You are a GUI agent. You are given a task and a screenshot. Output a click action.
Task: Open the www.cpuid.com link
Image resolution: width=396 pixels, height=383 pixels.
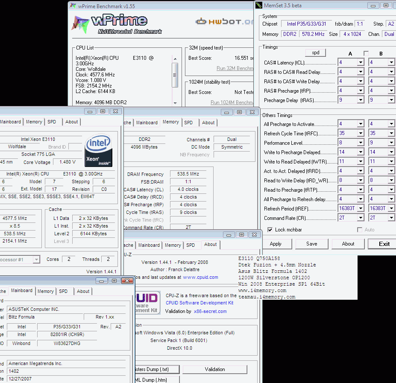click(x=200, y=277)
